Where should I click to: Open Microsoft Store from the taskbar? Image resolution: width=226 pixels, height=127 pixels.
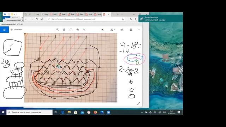pos(76,112)
